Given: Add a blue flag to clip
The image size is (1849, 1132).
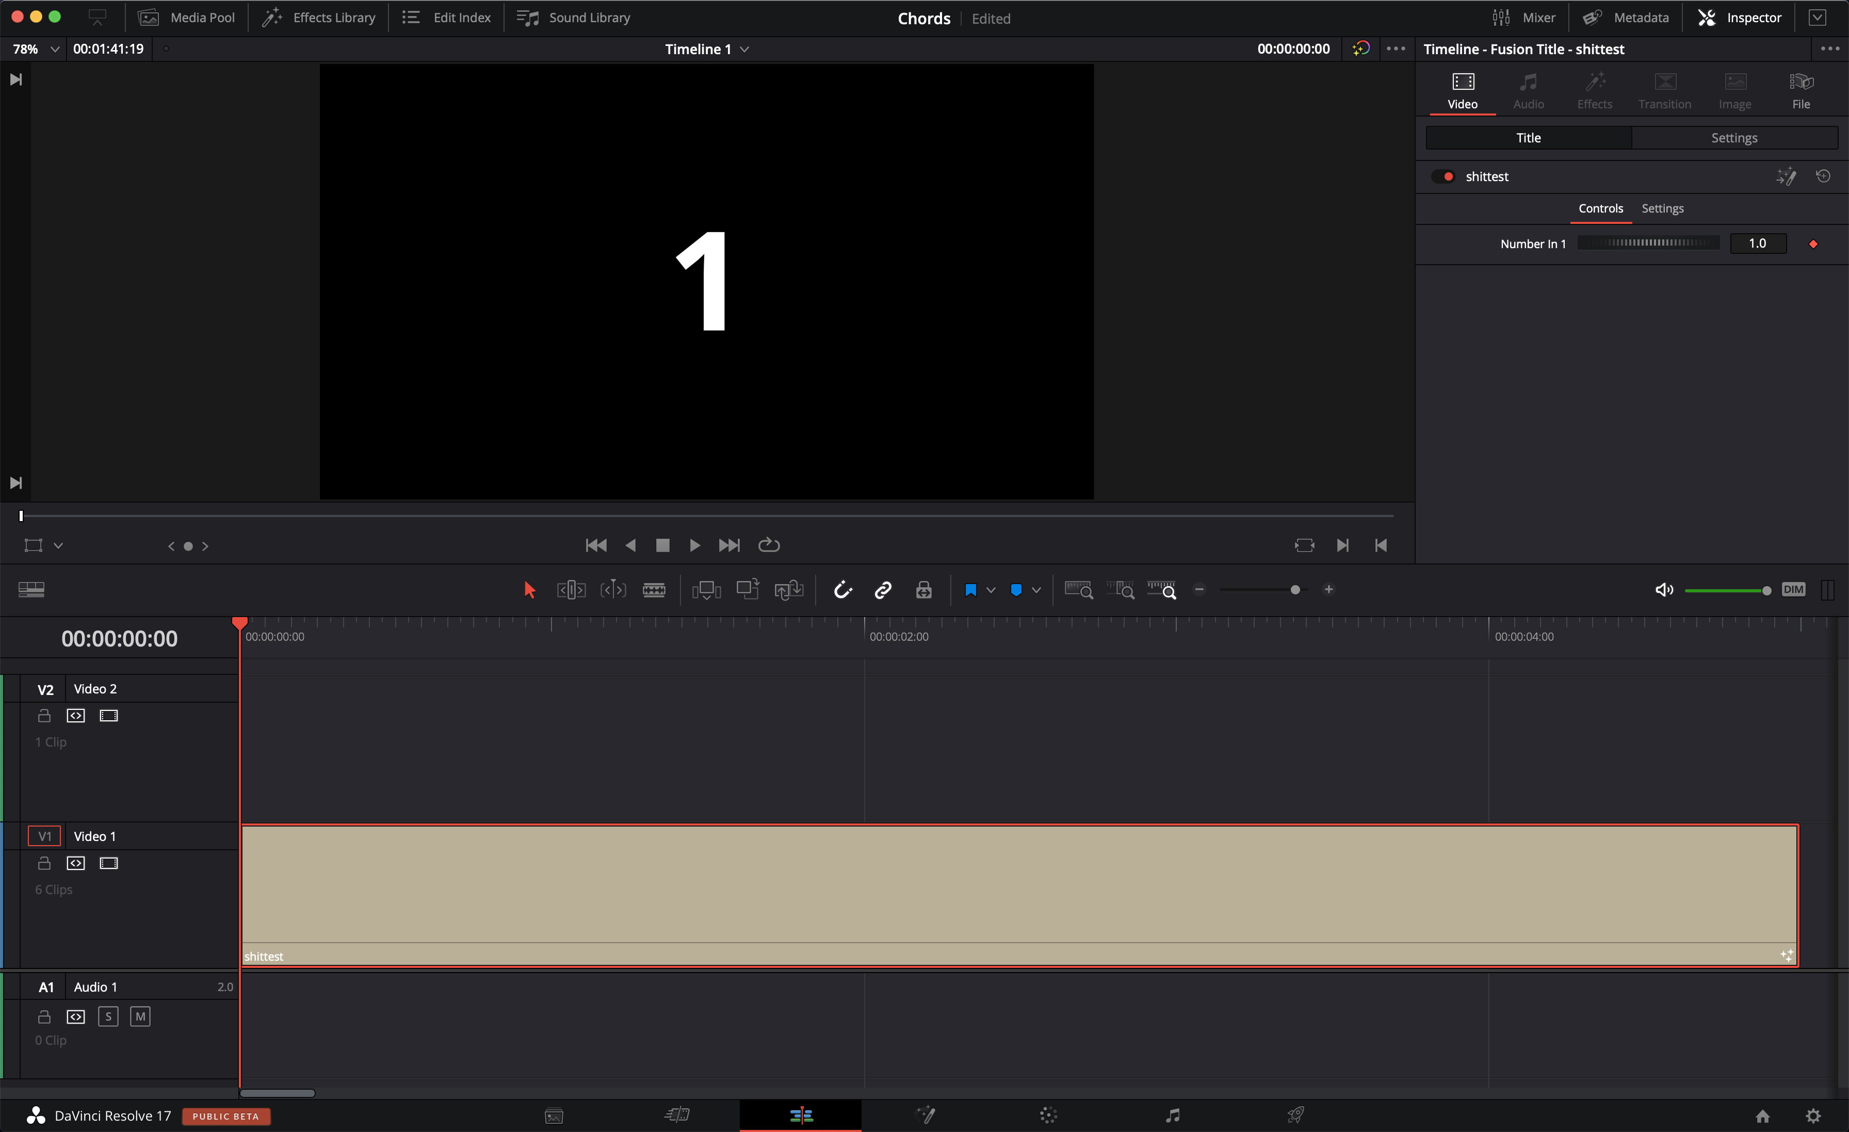Looking at the screenshot, I should tap(970, 590).
